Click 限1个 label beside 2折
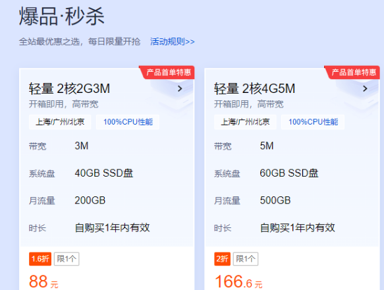Screen dimensions: 384x290 coord(246,259)
